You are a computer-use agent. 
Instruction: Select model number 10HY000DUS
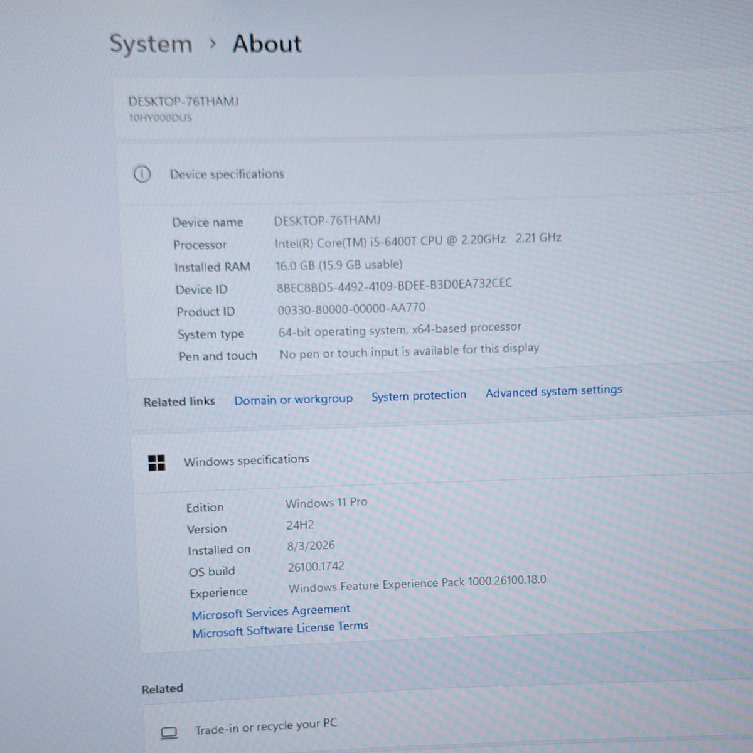161,118
